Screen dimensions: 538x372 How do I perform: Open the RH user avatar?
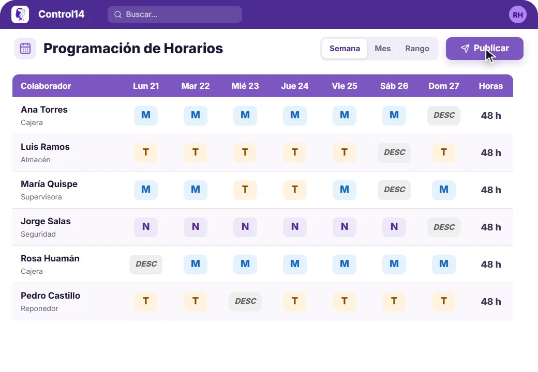point(517,15)
